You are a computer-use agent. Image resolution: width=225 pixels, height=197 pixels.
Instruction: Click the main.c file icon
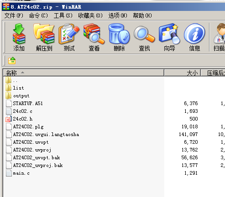[x=9, y=173]
